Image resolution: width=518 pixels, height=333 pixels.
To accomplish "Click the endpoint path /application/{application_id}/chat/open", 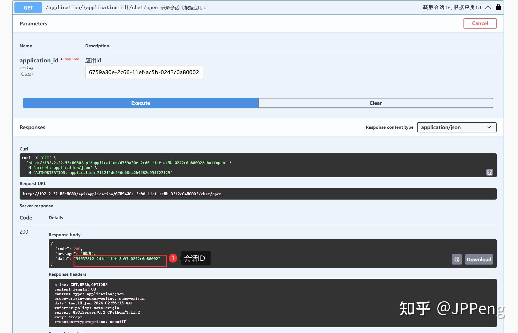I will [102, 7].
